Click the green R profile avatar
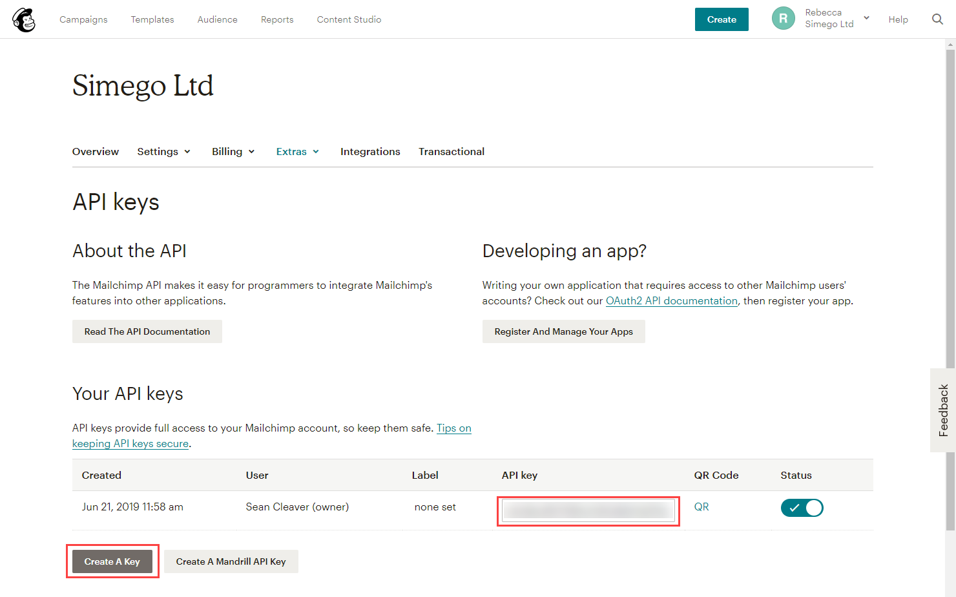The height and width of the screenshot is (597, 956). coord(783,19)
